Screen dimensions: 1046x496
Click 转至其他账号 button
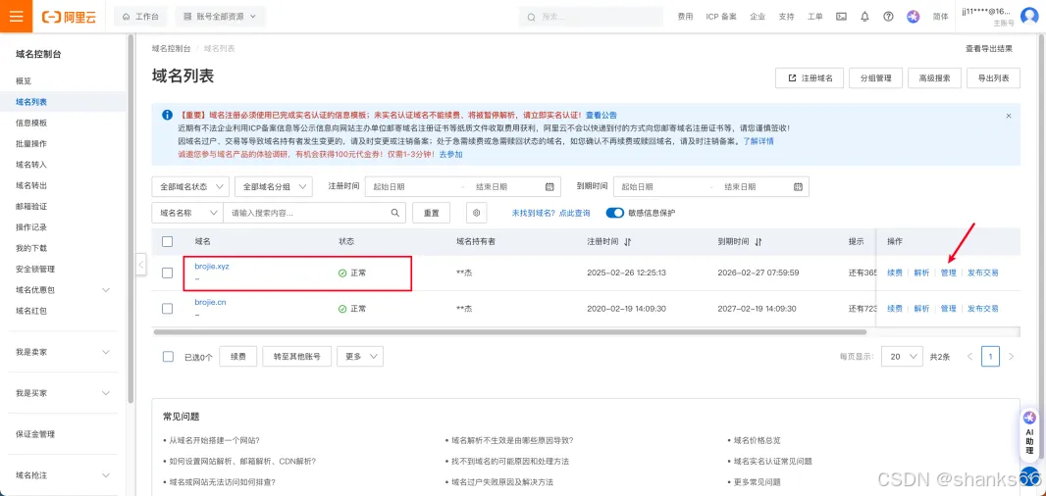click(297, 357)
